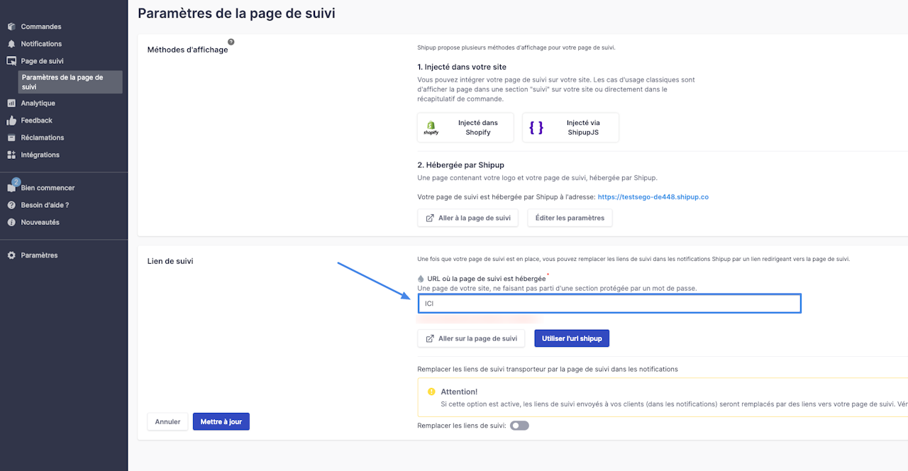The width and height of the screenshot is (908, 471).
Task: Click the Feedback thumbs-up icon
Action: click(11, 121)
